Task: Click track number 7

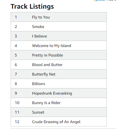Action: (16, 74)
